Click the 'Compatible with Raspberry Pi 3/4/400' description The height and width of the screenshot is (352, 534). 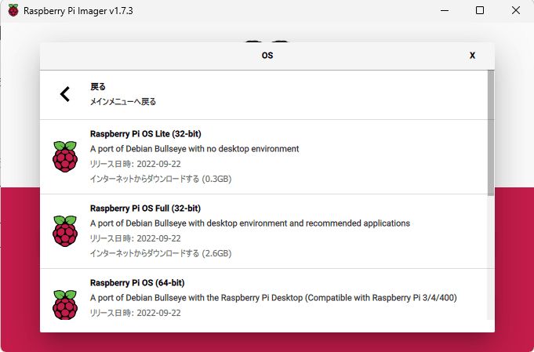tap(273, 298)
